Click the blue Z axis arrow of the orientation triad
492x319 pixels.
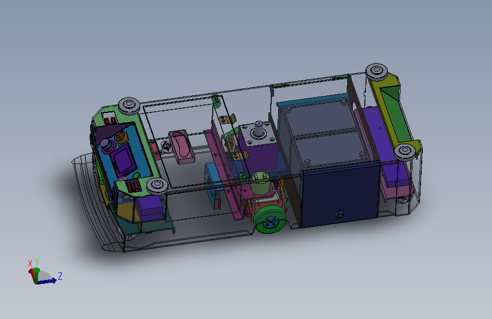47,282
